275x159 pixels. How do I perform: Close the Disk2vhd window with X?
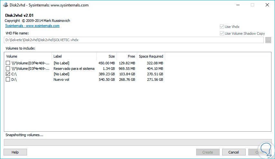267,5
